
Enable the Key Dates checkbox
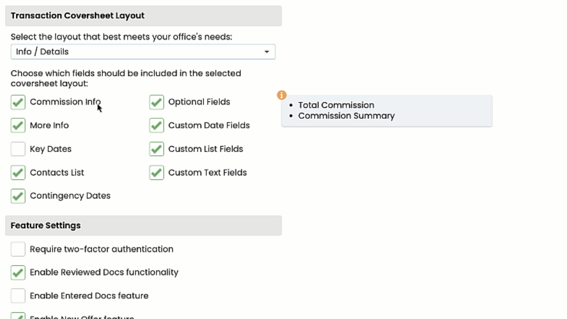18,149
